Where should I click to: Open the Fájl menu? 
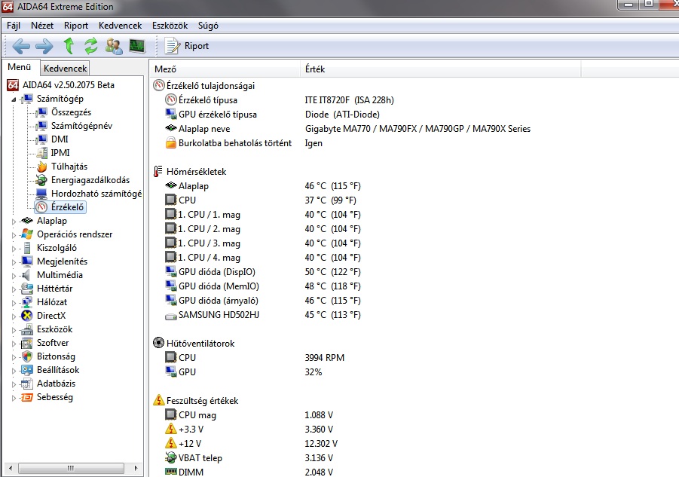coord(14,26)
